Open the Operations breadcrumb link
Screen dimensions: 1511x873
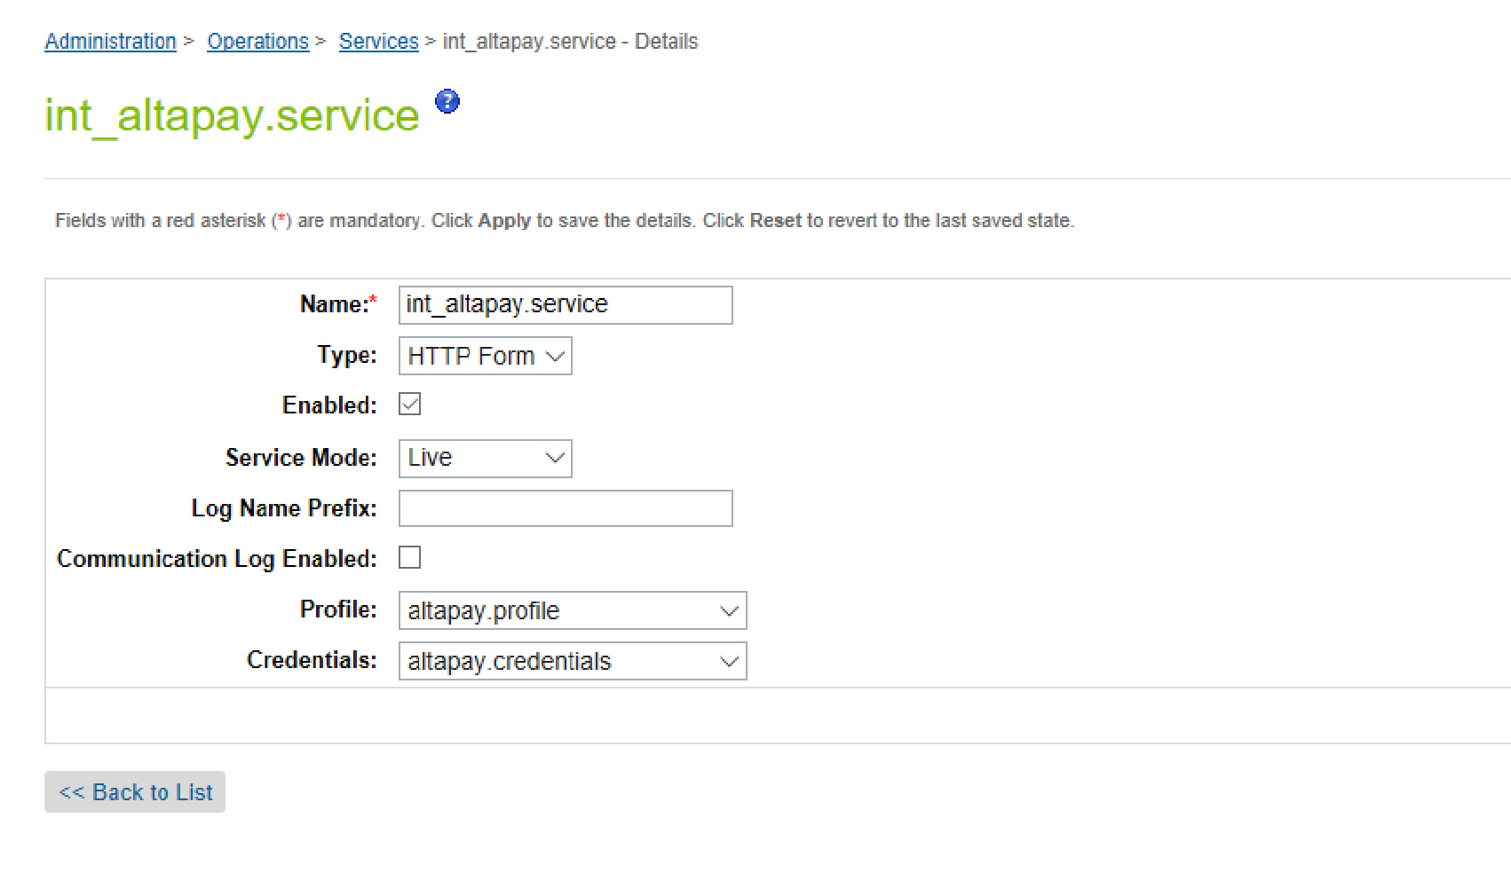[x=257, y=41]
